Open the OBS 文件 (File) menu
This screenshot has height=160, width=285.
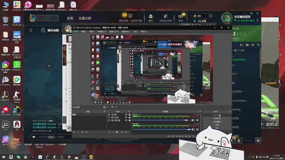(76, 32)
